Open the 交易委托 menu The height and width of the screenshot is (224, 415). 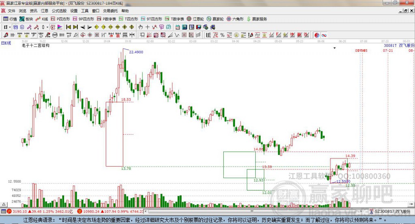pos(110,11)
